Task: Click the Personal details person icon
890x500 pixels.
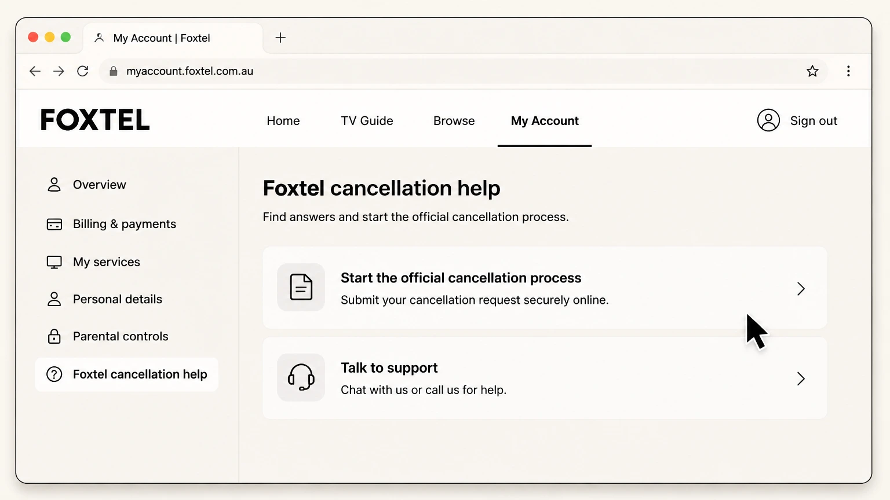Action: 54,299
